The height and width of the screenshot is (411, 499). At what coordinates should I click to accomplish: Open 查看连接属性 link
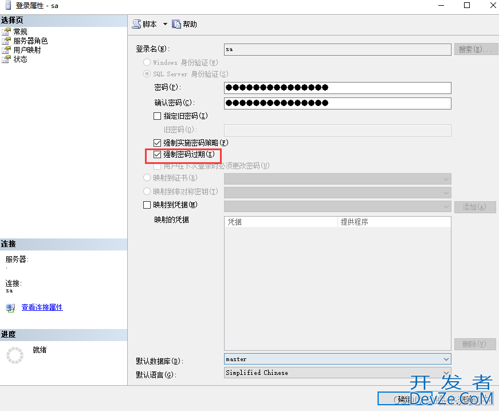pyautogui.click(x=42, y=307)
